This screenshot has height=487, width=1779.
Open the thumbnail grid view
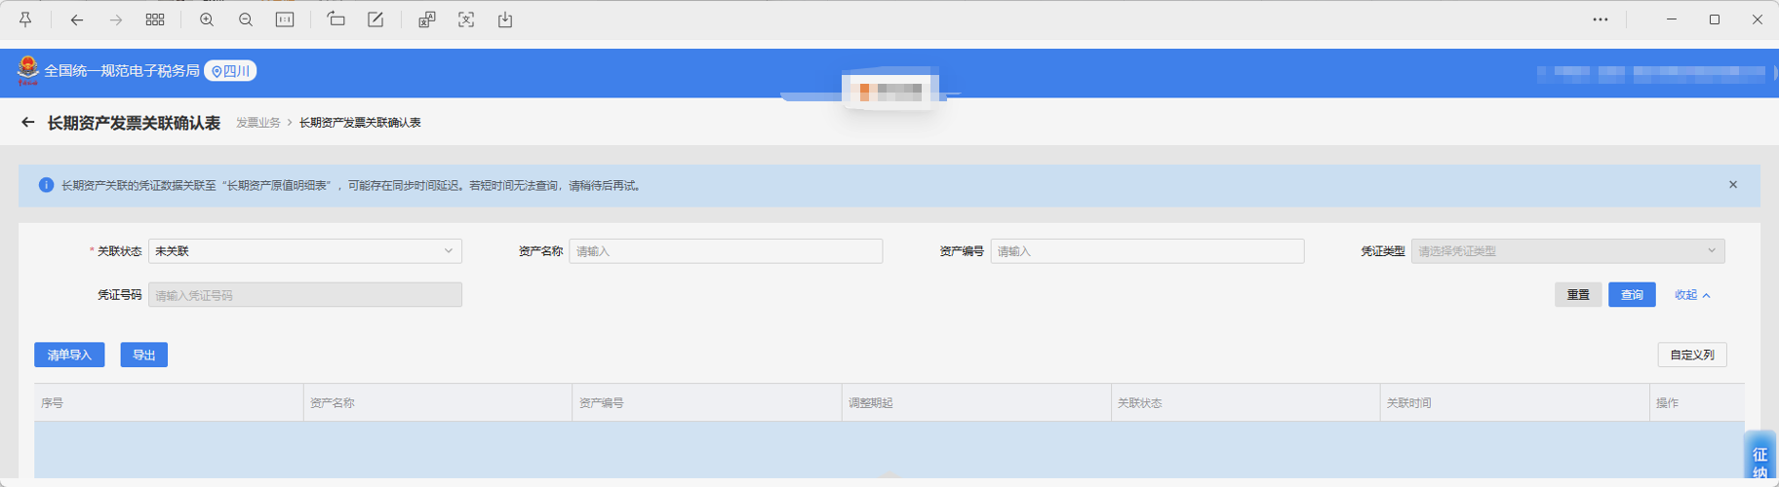pyautogui.click(x=155, y=19)
